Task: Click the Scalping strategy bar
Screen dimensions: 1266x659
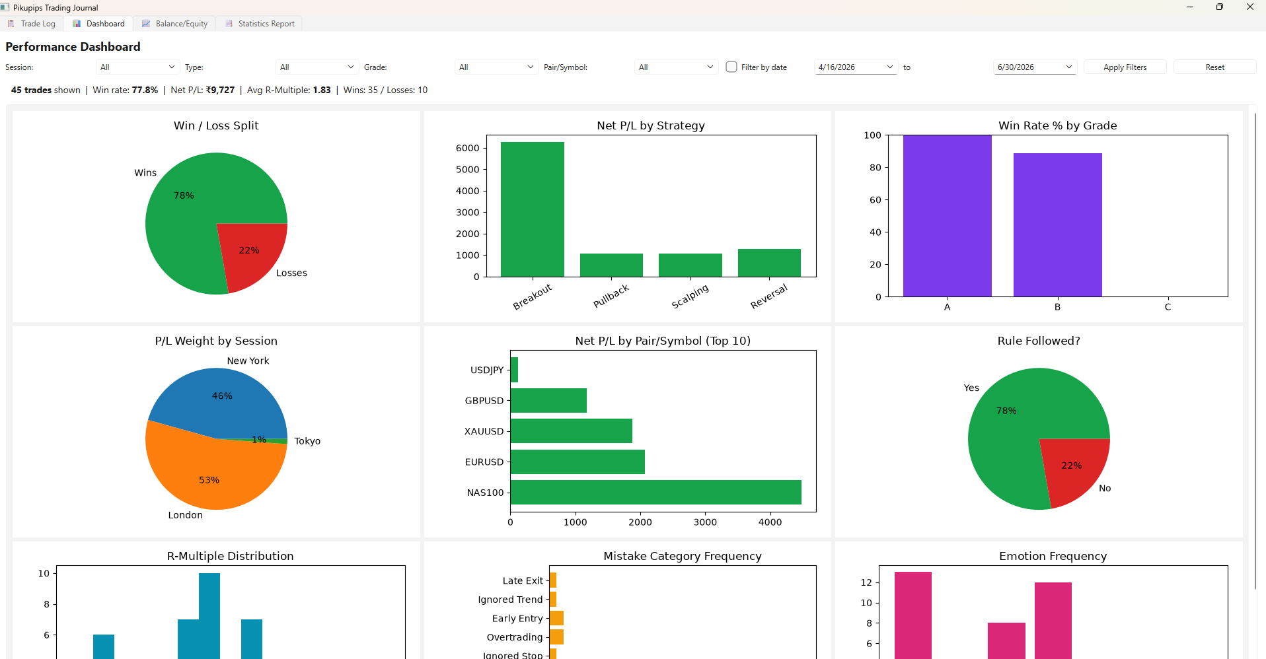Action: click(x=690, y=265)
